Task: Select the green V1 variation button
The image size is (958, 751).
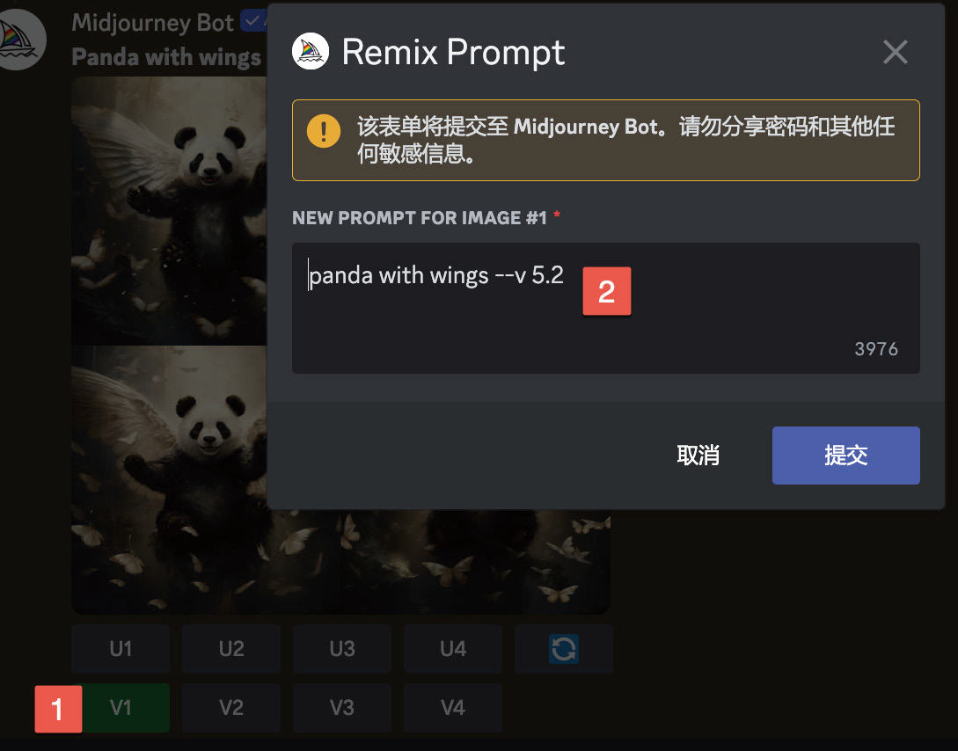Action: click(x=121, y=708)
